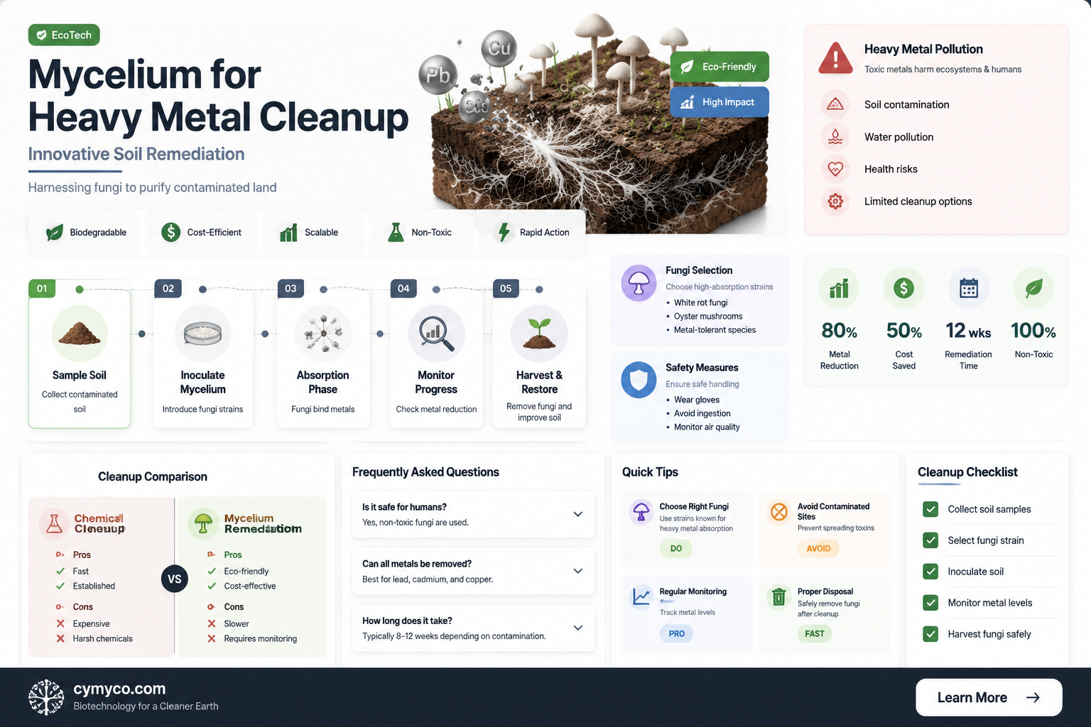
Task: Click the Sample Soil pile icon
Action: tap(80, 333)
